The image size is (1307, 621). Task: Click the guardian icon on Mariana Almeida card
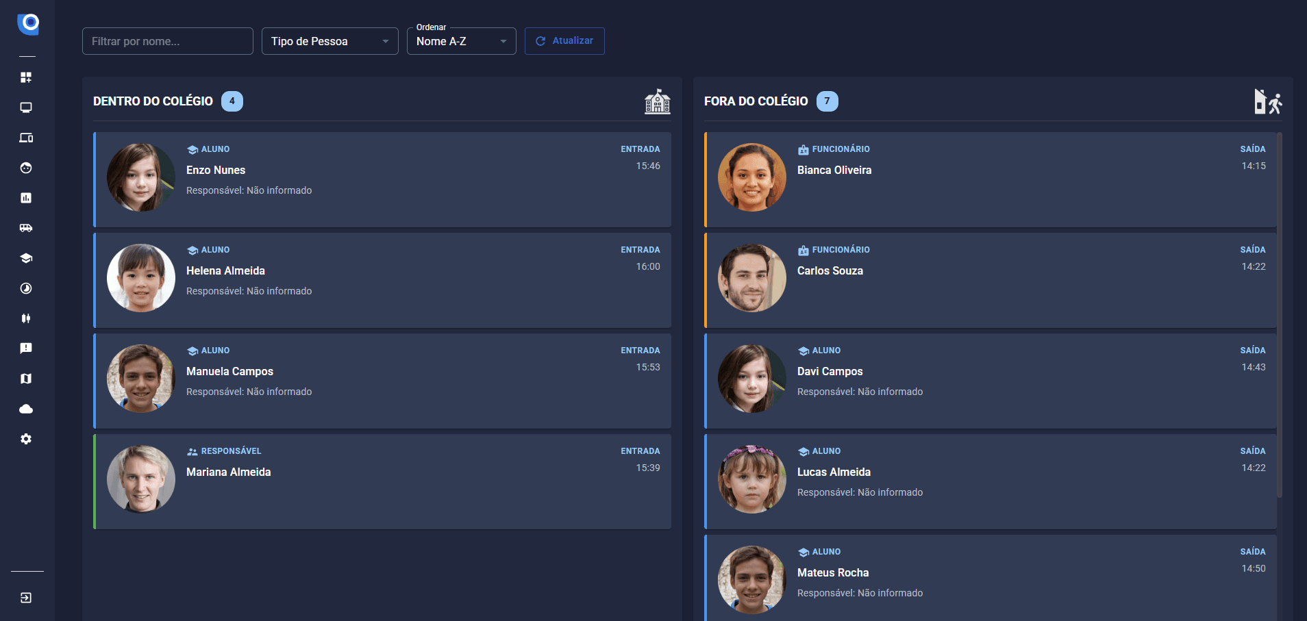pos(192,451)
